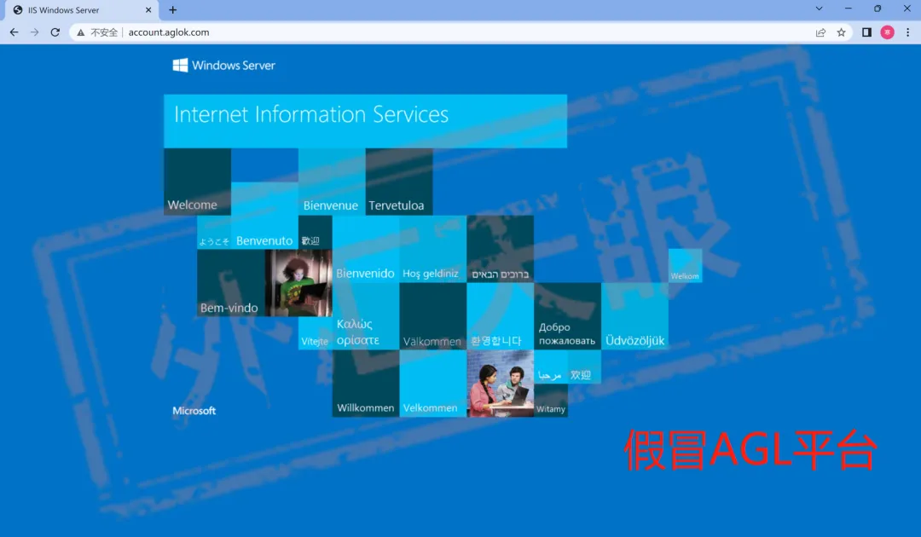Open the pink profile avatar

pos(888,32)
